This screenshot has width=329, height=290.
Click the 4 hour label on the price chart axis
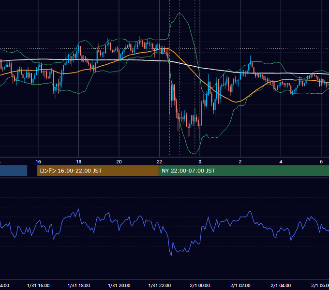tap(281, 162)
